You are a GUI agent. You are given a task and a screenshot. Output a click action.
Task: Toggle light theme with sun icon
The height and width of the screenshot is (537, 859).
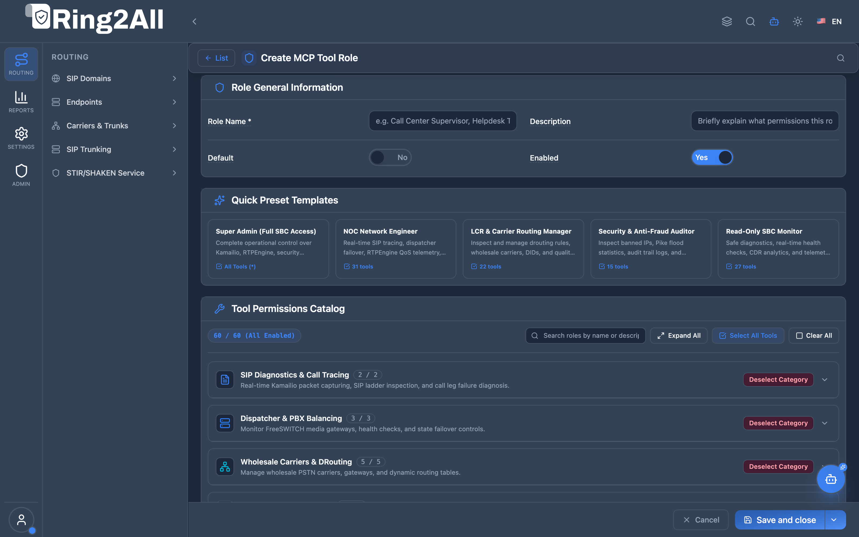(798, 21)
